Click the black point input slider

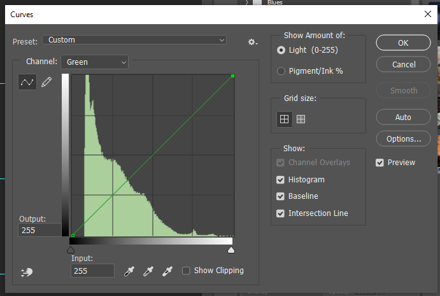pos(71,250)
